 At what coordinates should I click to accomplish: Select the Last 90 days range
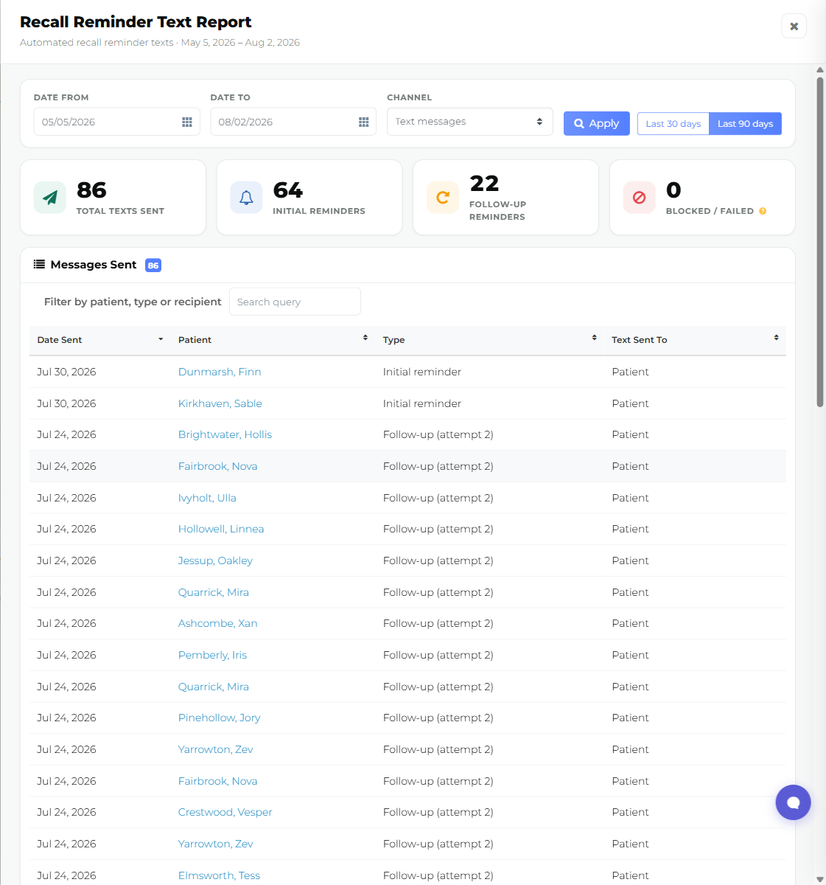click(746, 124)
